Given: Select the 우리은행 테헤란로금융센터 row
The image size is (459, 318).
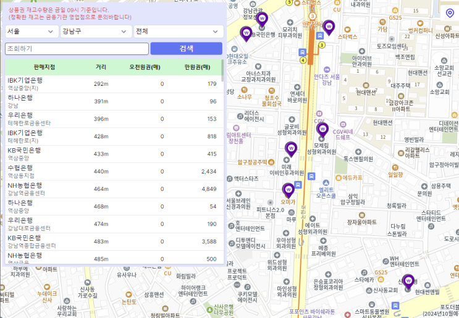Looking at the screenshot, I should pos(113,119).
